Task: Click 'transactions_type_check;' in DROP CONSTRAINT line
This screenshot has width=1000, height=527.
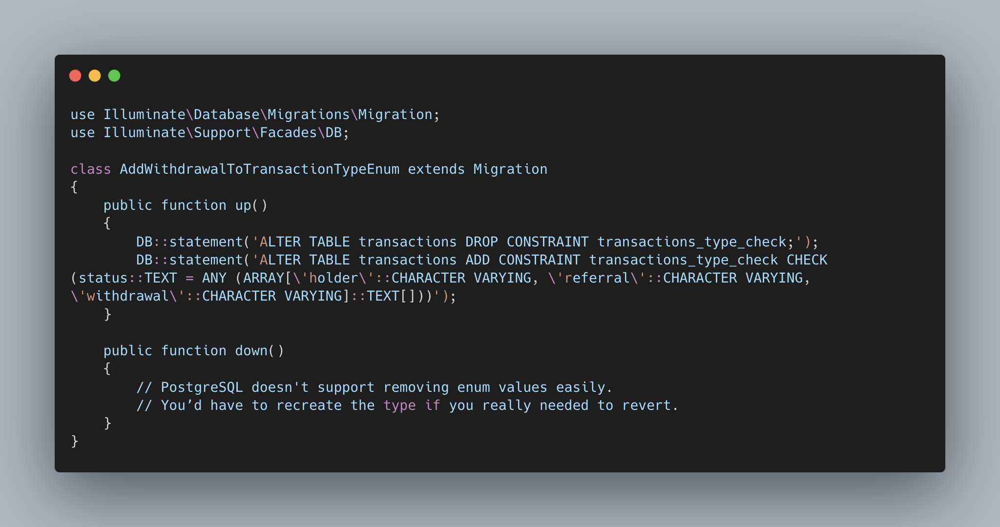Action: coord(696,242)
